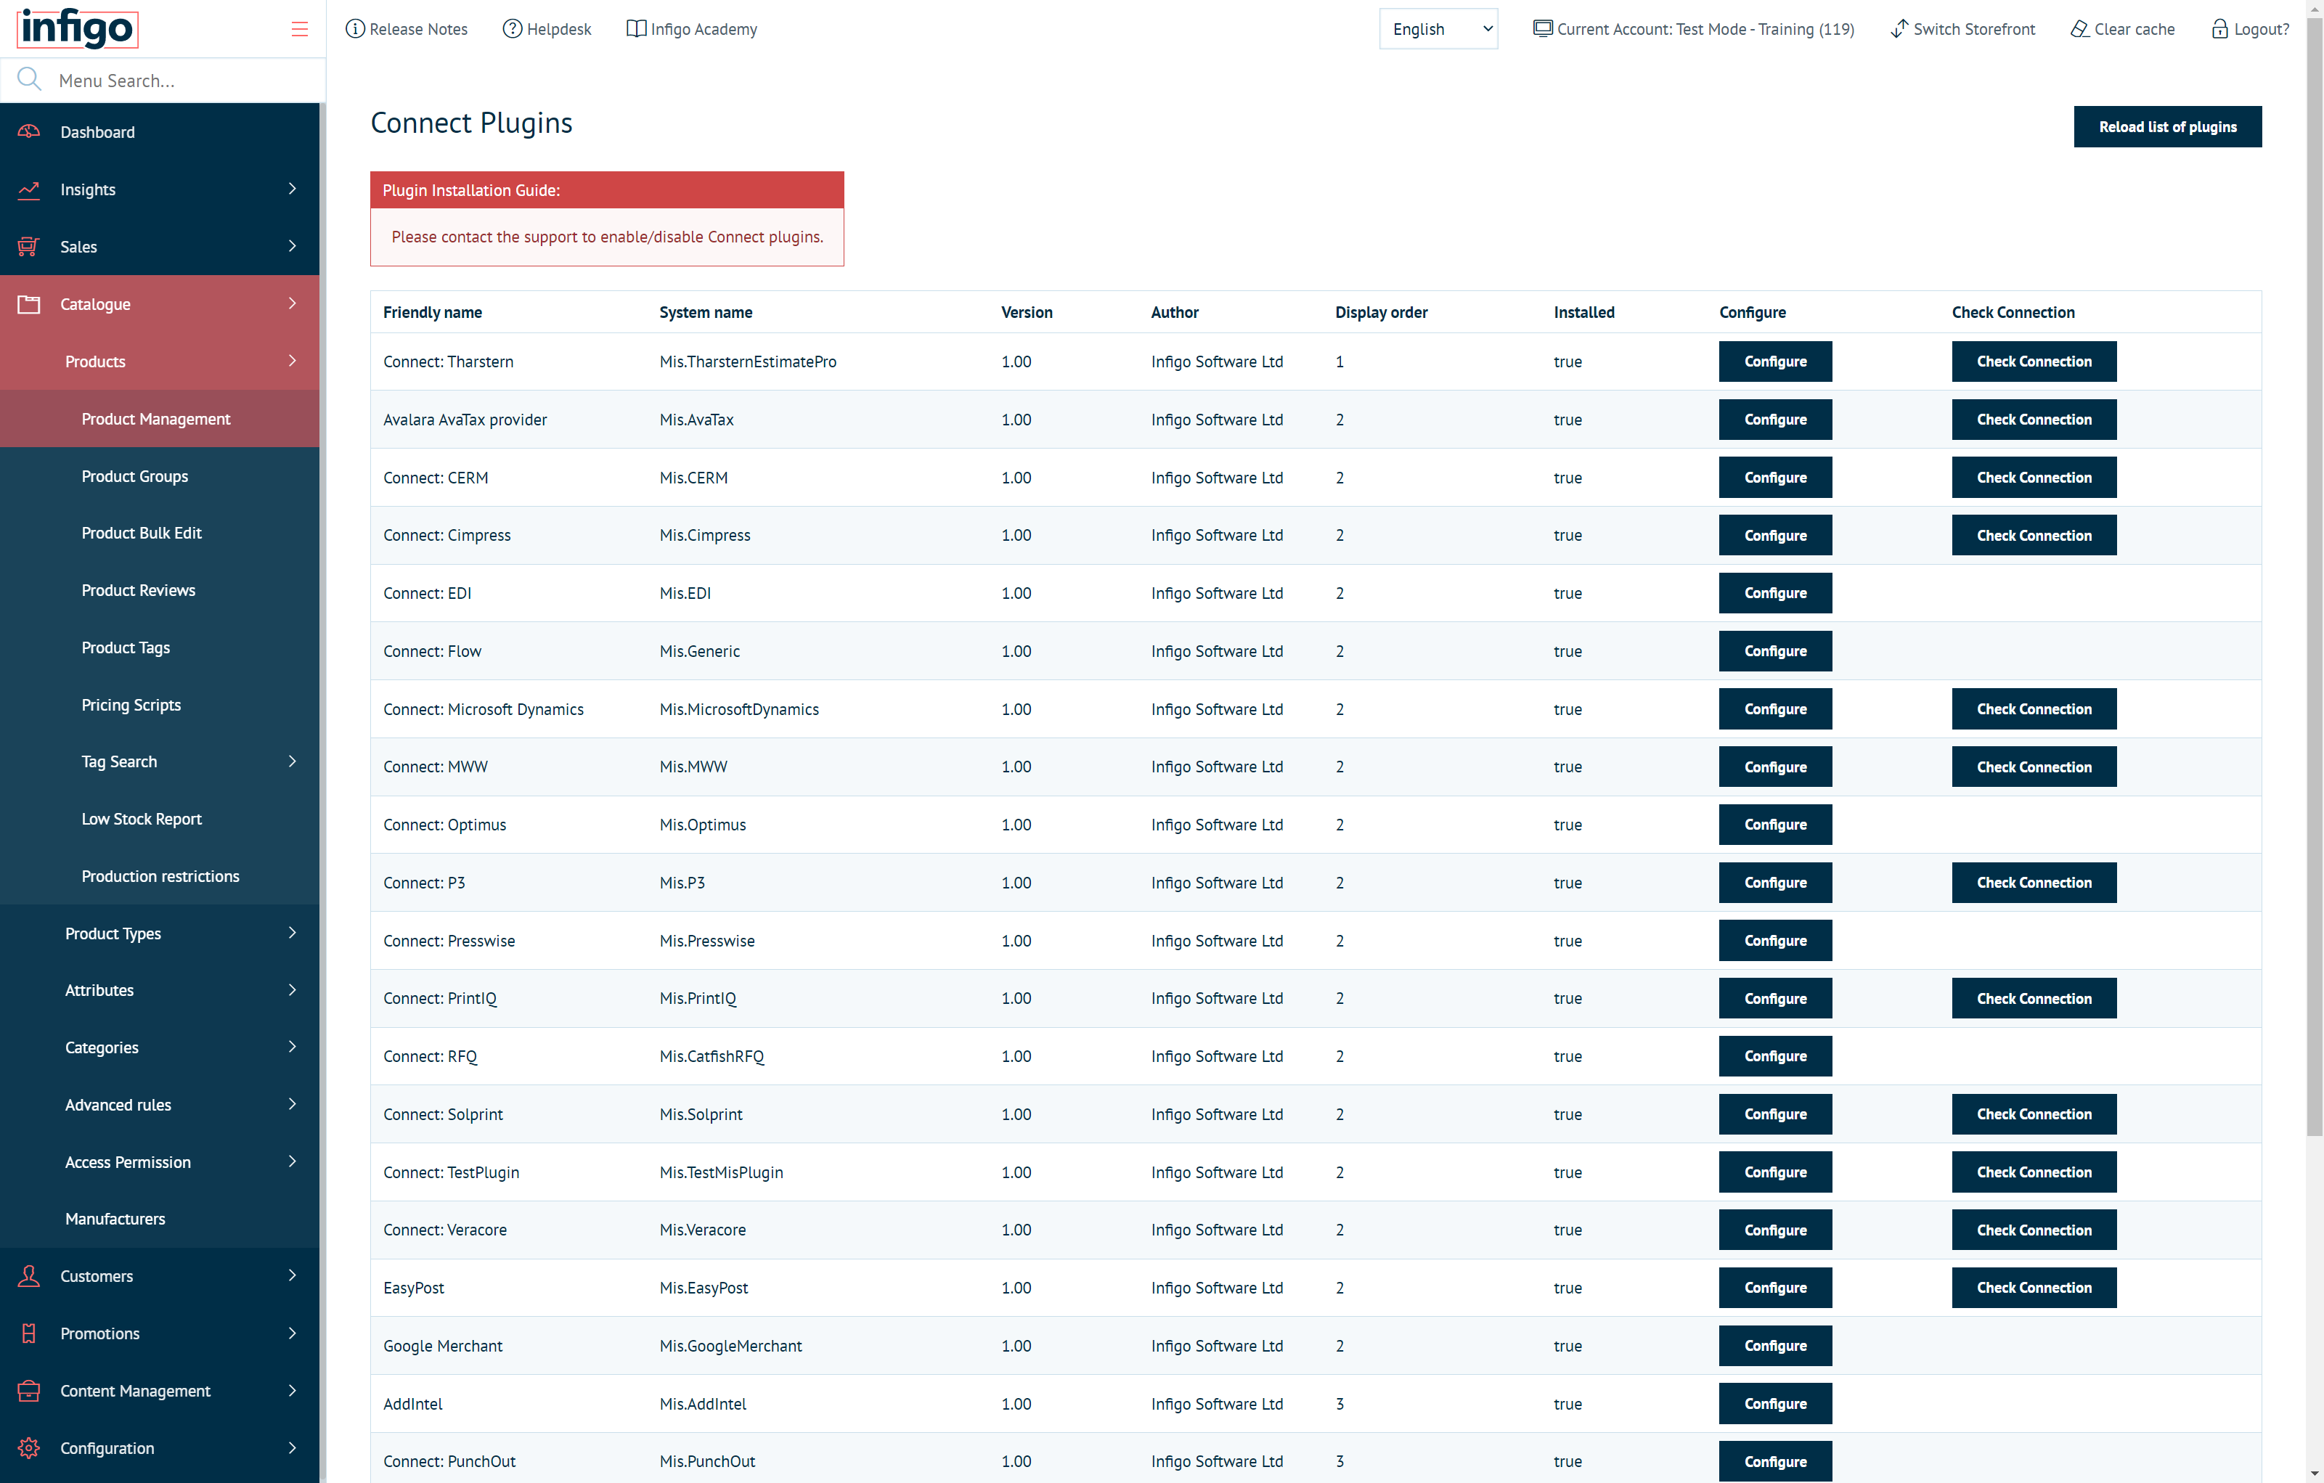The height and width of the screenshot is (1483, 2324).
Task: Click the Infigo Academy book icon
Action: click(636, 29)
